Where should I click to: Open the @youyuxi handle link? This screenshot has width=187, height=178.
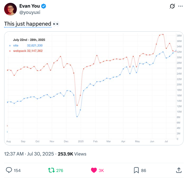point(30,12)
